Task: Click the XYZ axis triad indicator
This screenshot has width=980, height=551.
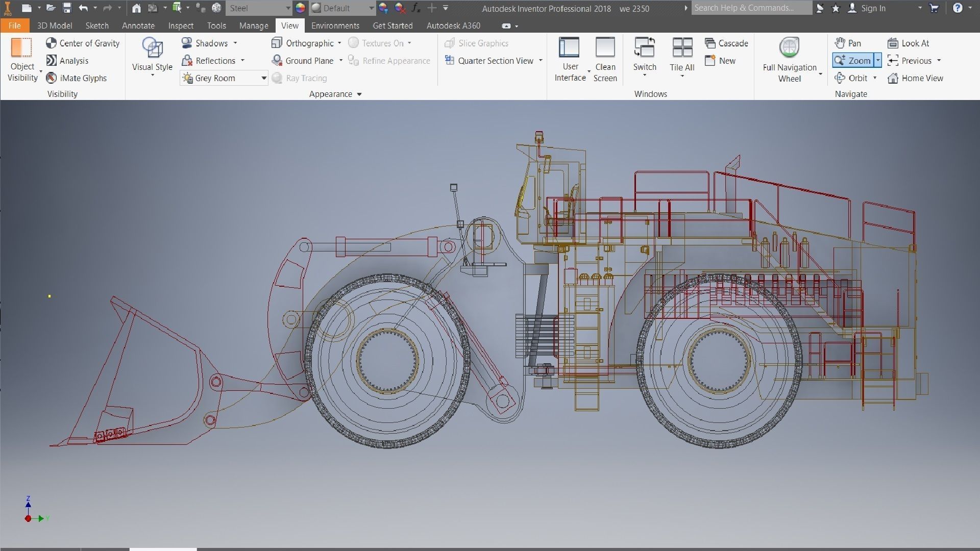Action: (37, 509)
